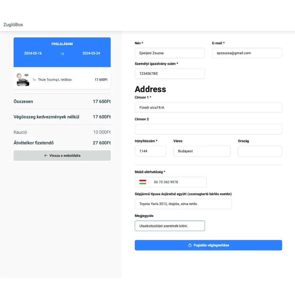Click the Város field containing Budapest
295x295 pixels.
point(202,151)
